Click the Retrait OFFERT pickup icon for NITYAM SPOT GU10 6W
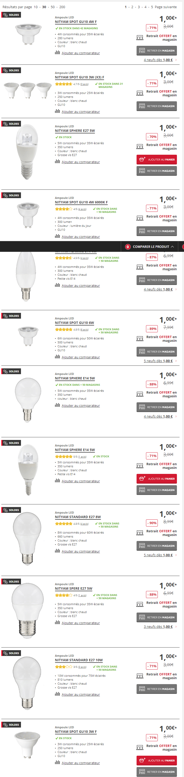 [x=140, y=339]
